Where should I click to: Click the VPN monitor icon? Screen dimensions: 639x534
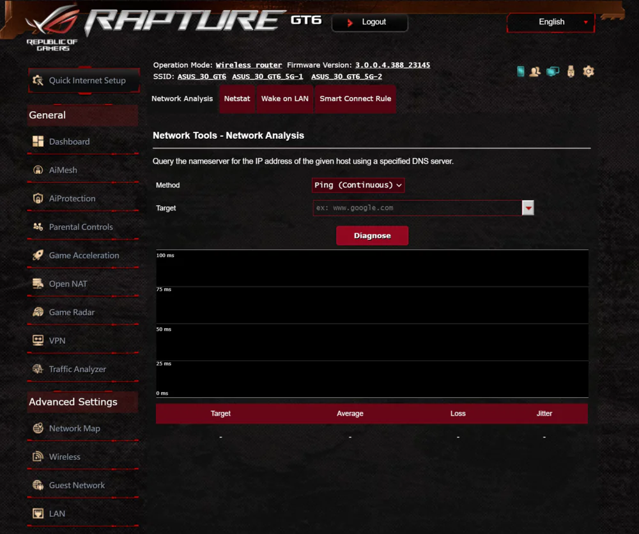pyautogui.click(x=38, y=340)
